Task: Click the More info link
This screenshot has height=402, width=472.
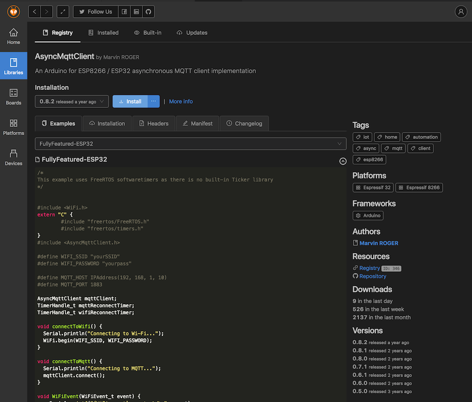Action: click(181, 101)
